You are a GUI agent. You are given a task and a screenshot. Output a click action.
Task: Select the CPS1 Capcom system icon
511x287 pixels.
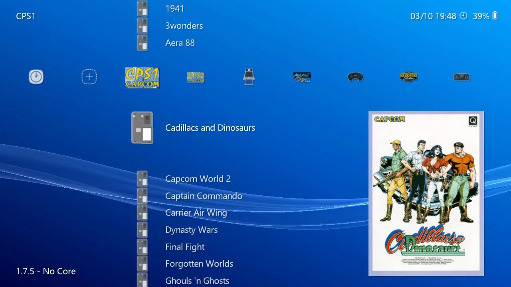pyautogui.click(x=143, y=77)
